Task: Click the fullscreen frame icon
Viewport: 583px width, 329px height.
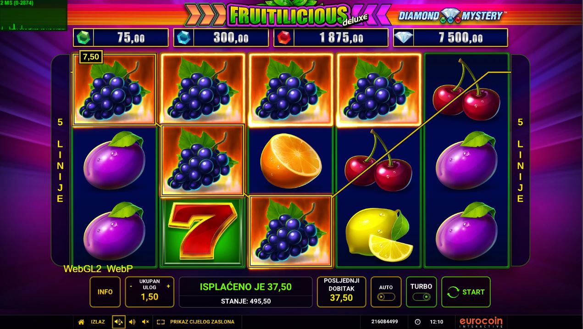Action: tap(161, 322)
